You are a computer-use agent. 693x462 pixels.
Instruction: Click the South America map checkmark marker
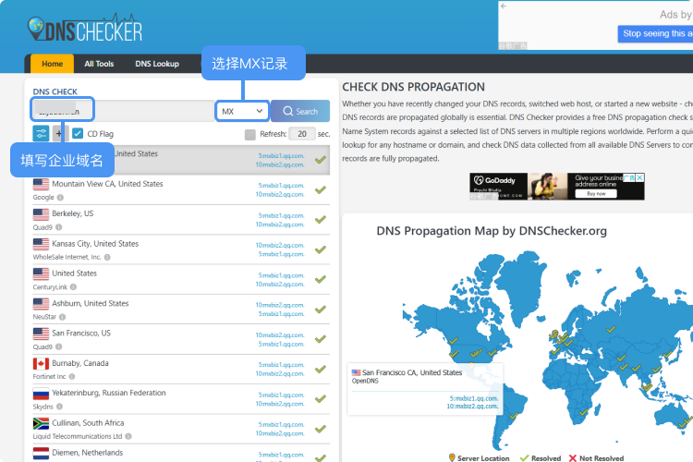point(514,416)
